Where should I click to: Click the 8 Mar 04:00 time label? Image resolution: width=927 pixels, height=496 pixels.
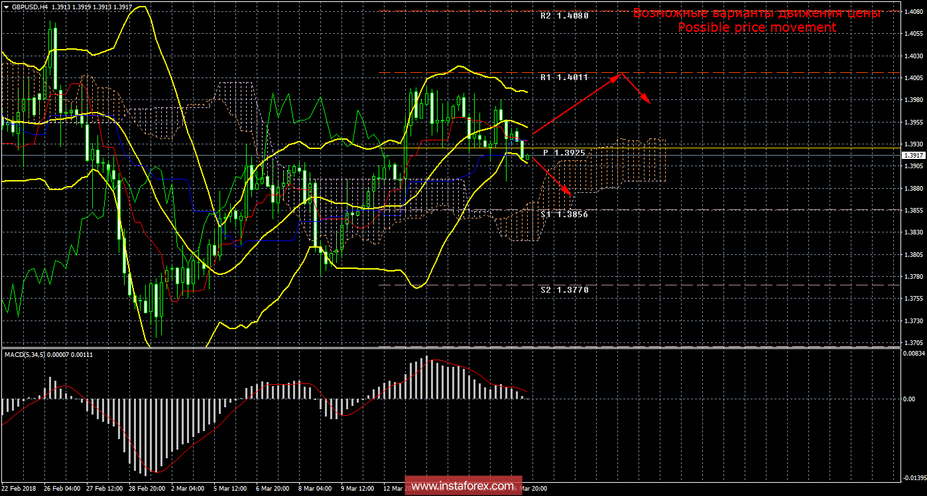click(316, 489)
